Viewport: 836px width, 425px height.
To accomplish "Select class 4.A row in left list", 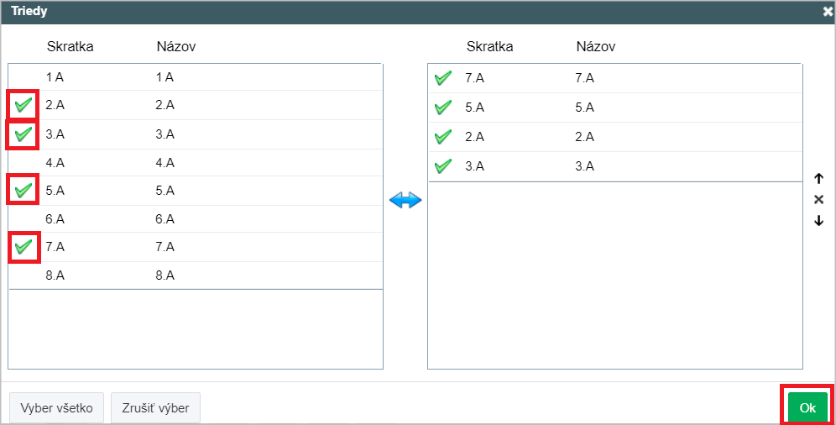I will click(196, 163).
